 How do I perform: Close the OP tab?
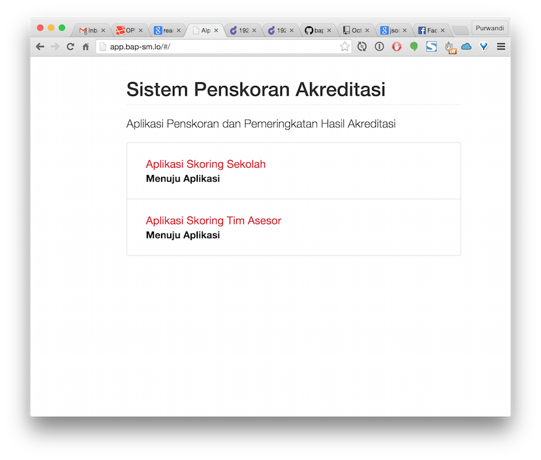point(141,31)
